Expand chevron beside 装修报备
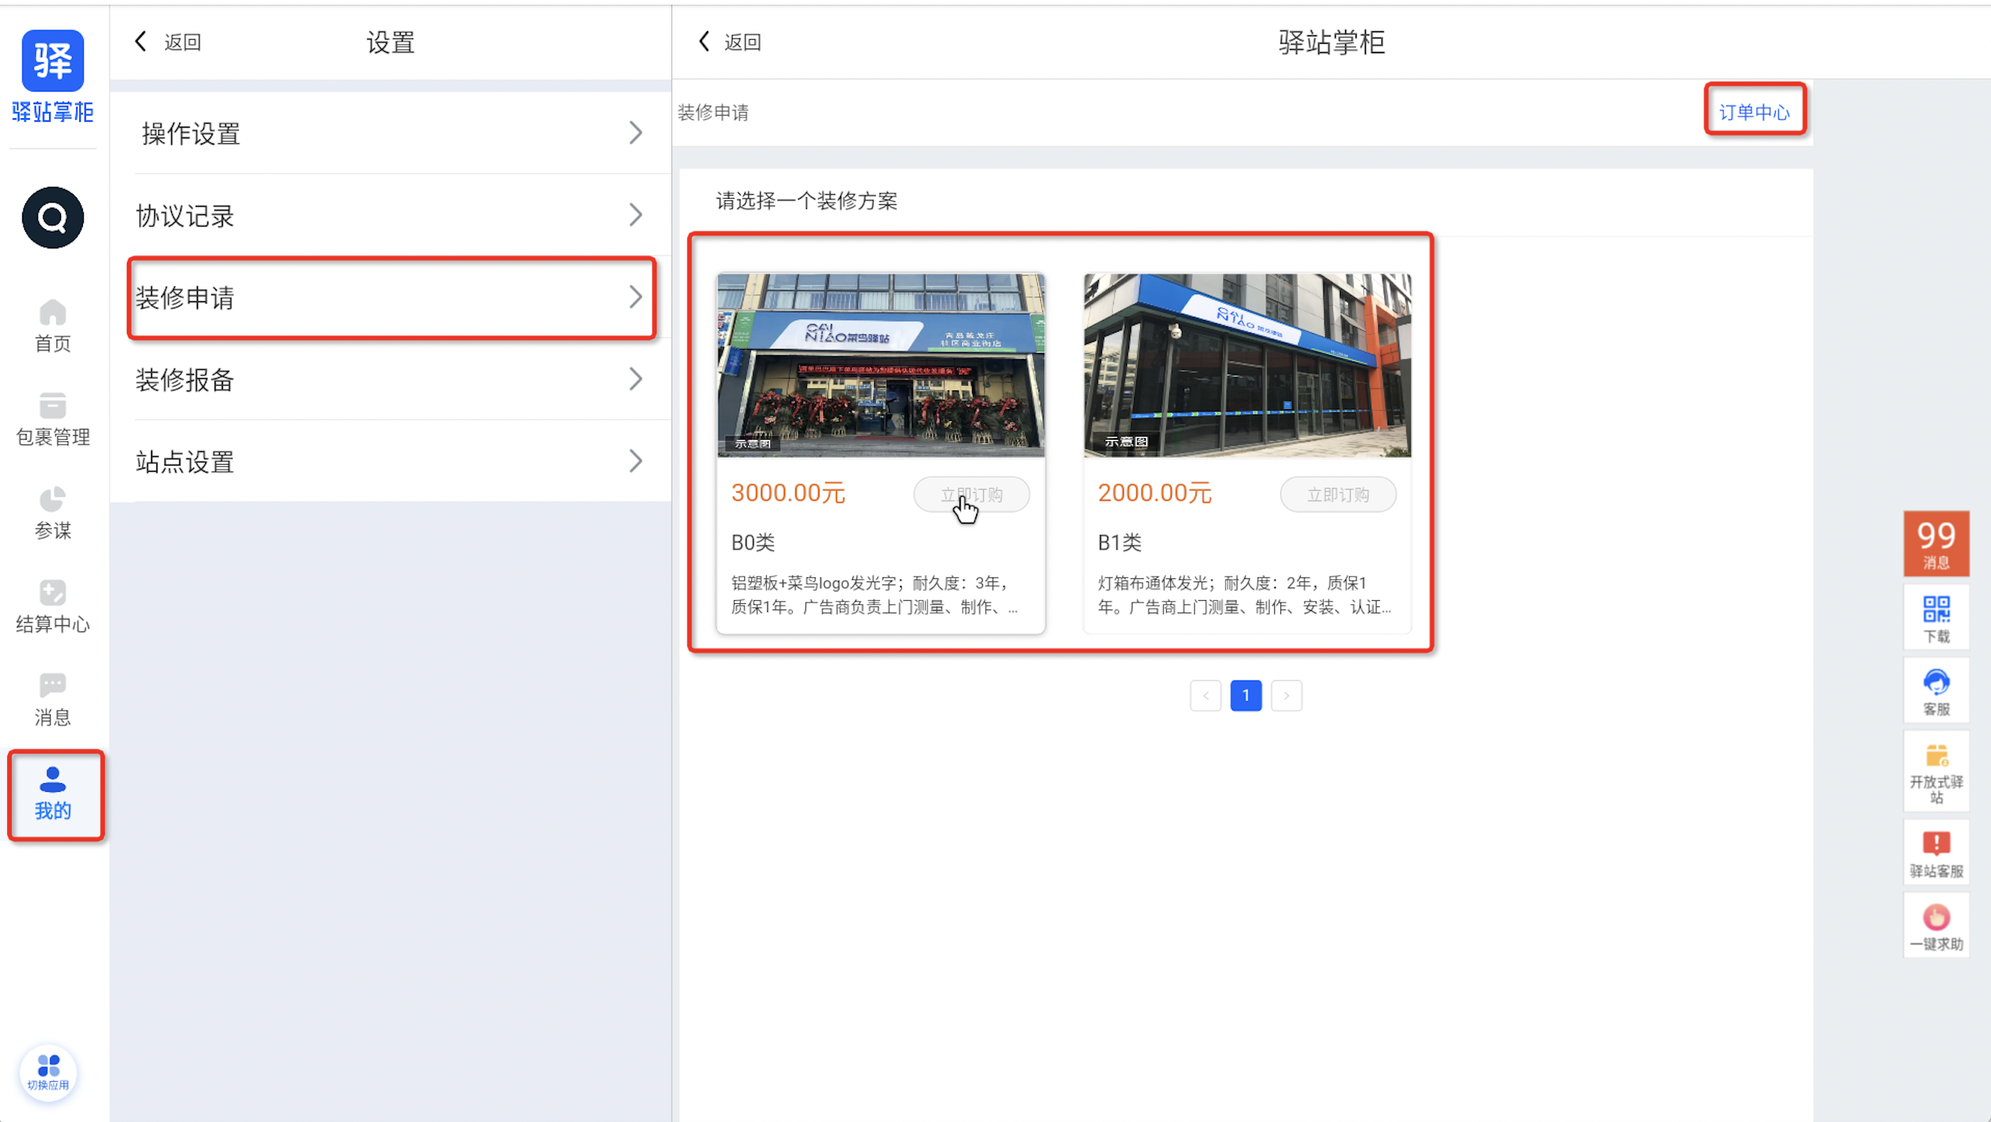1991x1122 pixels. (x=635, y=379)
